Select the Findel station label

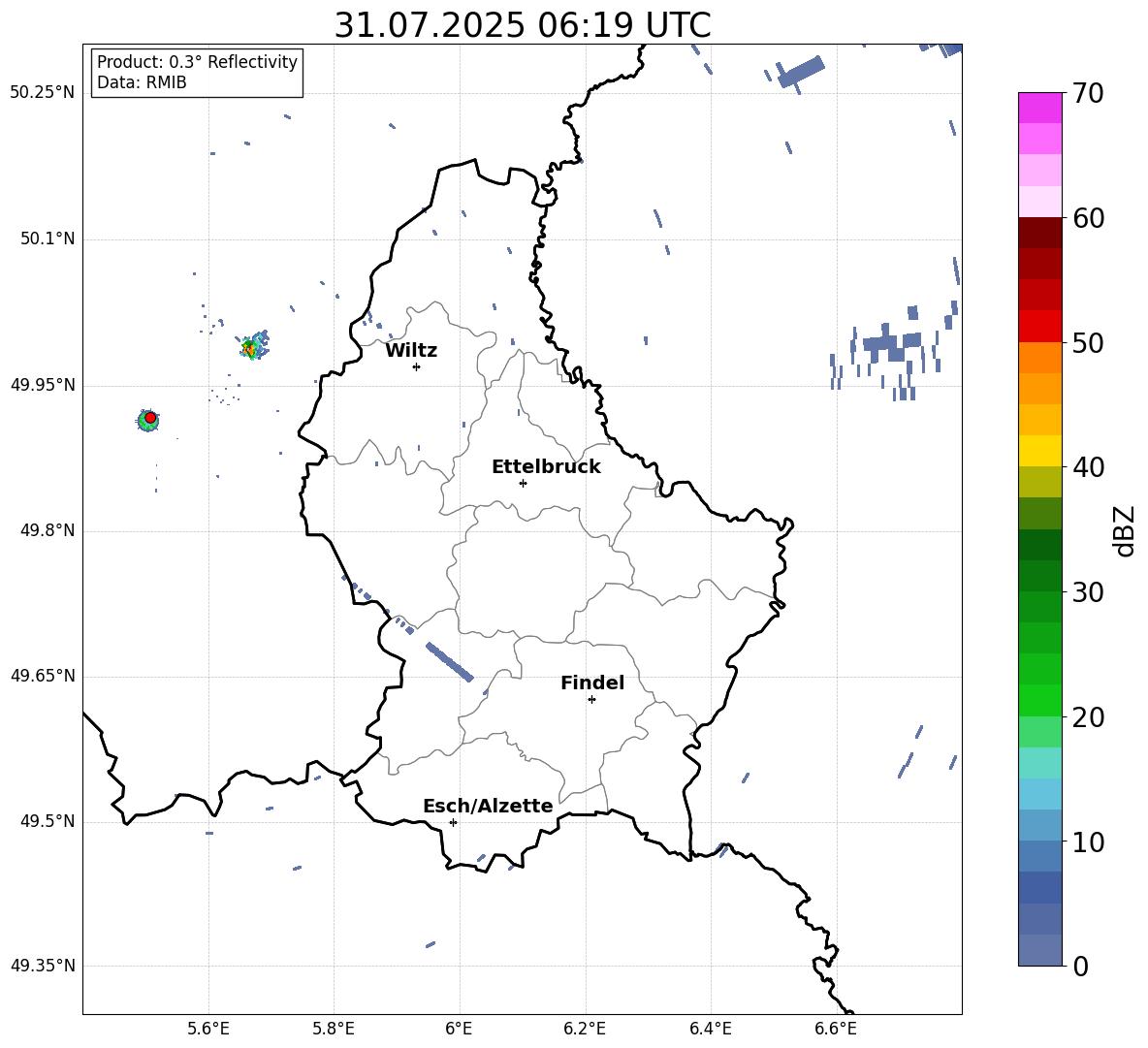point(592,683)
